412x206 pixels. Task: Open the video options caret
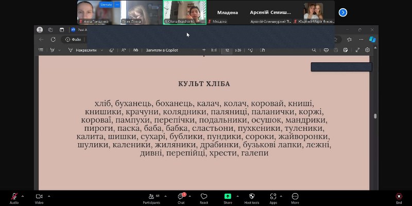49,196
